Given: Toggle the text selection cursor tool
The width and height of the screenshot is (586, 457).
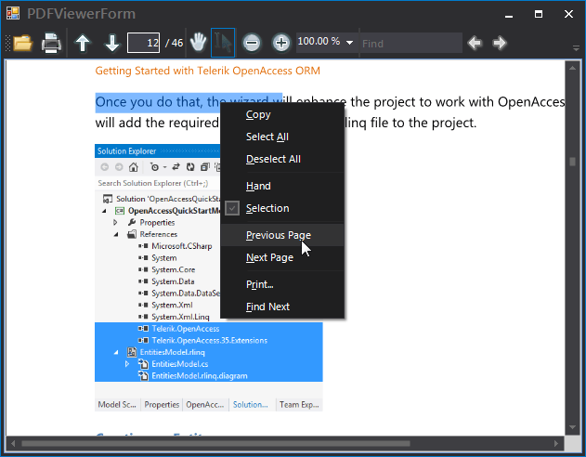Looking at the screenshot, I should pos(223,43).
